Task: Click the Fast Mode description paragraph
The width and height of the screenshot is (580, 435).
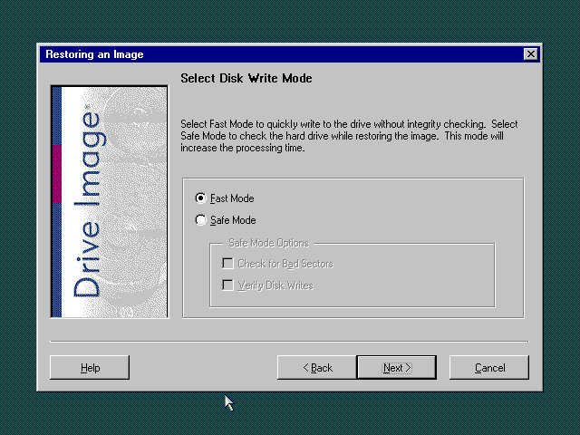Action: (349, 136)
